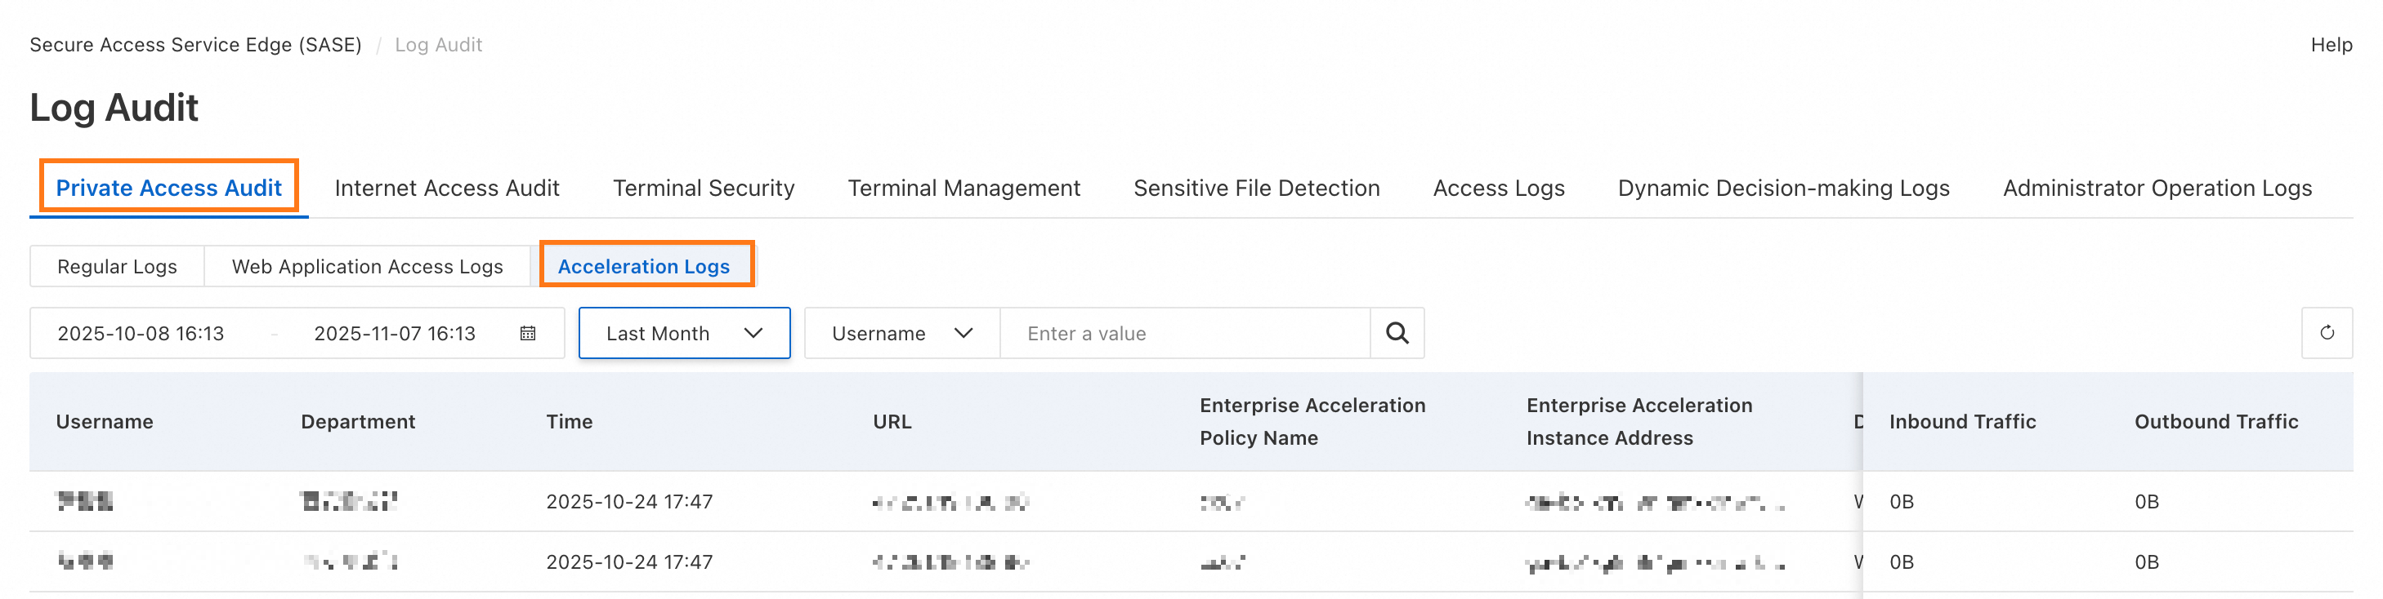Click the start date 2025-10-08 field
The width and height of the screenshot is (2383, 599).
pyautogui.click(x=141, y=333)
